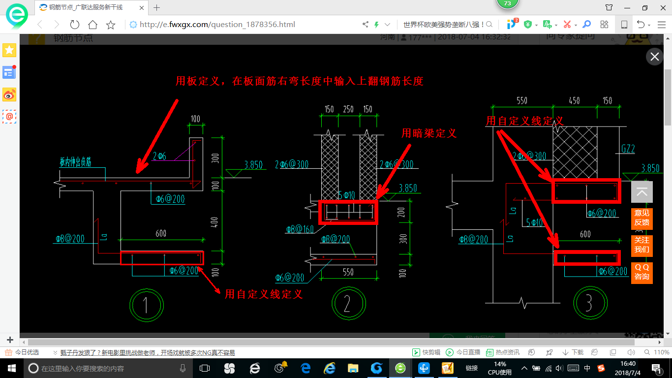Open the 今日优选 status bar item
The width and height of the screenshot is (672, 378).
click(x=22, y=352)
